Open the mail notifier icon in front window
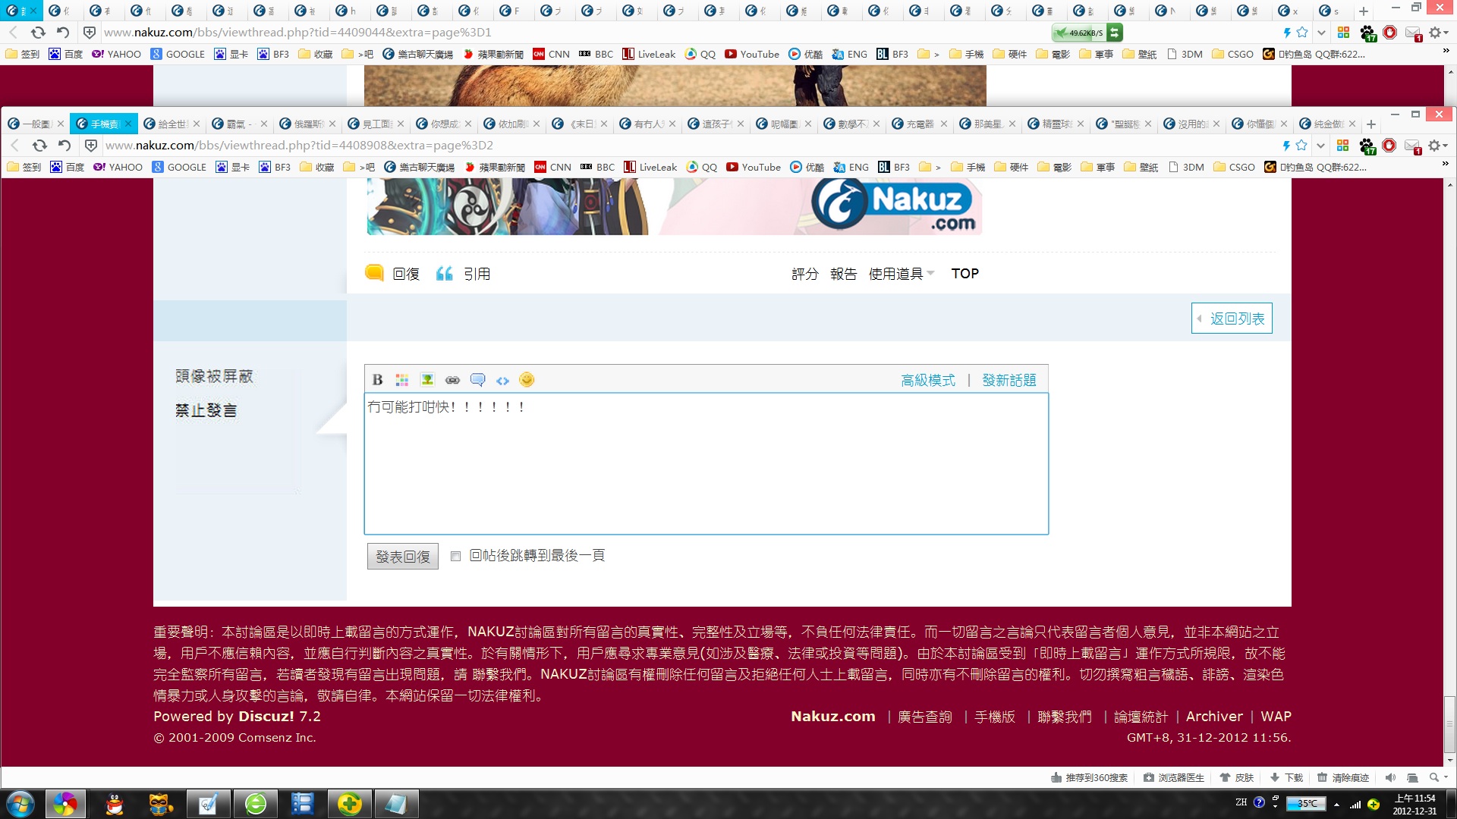The image size is (1457, 819). [1412, 146]
